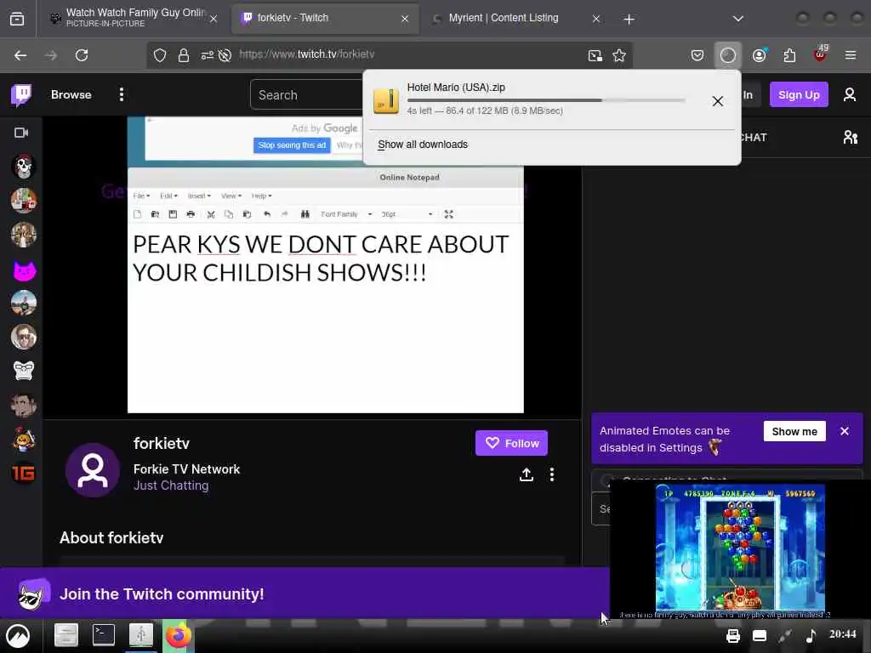Open the Firefox account icon
The width and height of the screenshot is (871, 653).
[x=760, y=55]
